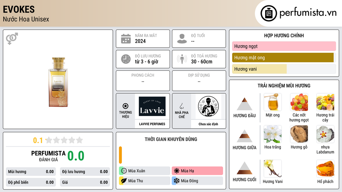Click the Thời gian khuyên dùng heading
Viewport: 342px width, 192px height.
pos(171,139)
